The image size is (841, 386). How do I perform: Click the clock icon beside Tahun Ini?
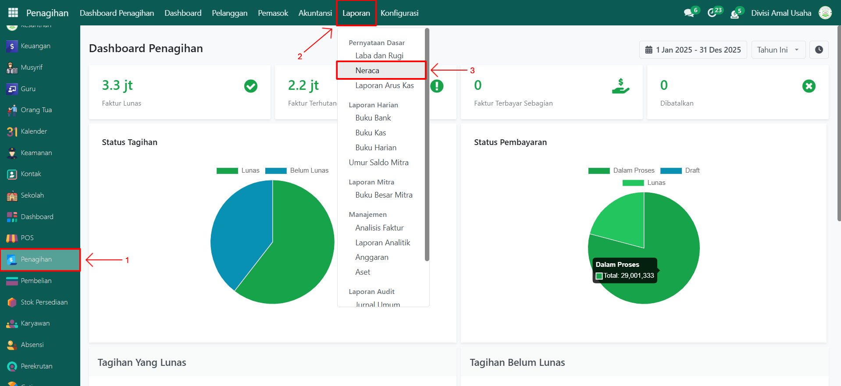tap(819, 50)
